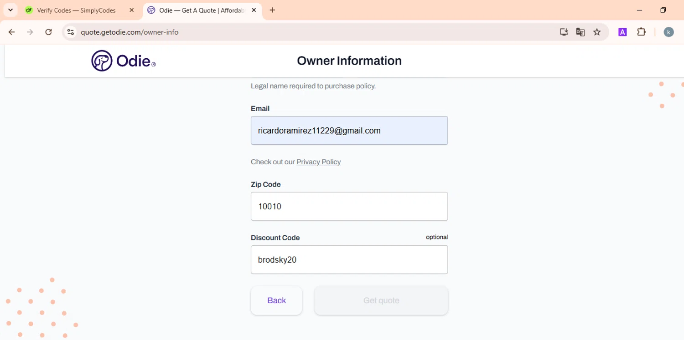Image resolution: width=684 pixels, height=340 pixels.
Task: Open a new tab with plus button
Action: click(272, 10)
